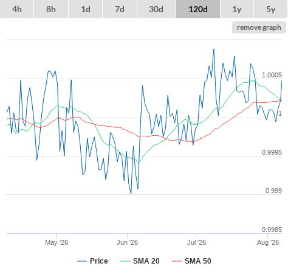The image size is (288, 277).
Task: Click the 1.0005 y-axis label
Action: 272,75
